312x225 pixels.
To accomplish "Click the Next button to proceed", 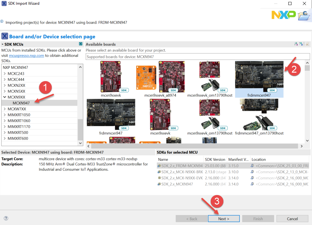I will (224, 218).
